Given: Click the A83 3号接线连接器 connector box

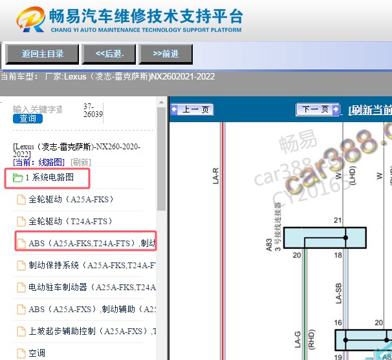Looking at the screenshot, I should (325, 238).
